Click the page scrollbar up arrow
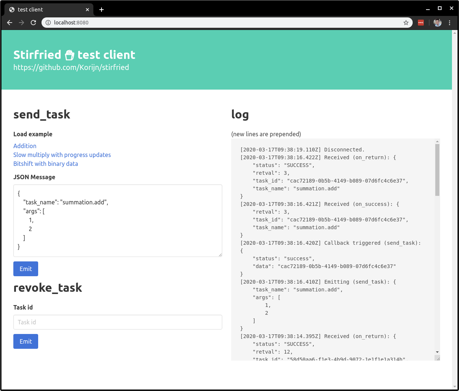 pos(455,33)
